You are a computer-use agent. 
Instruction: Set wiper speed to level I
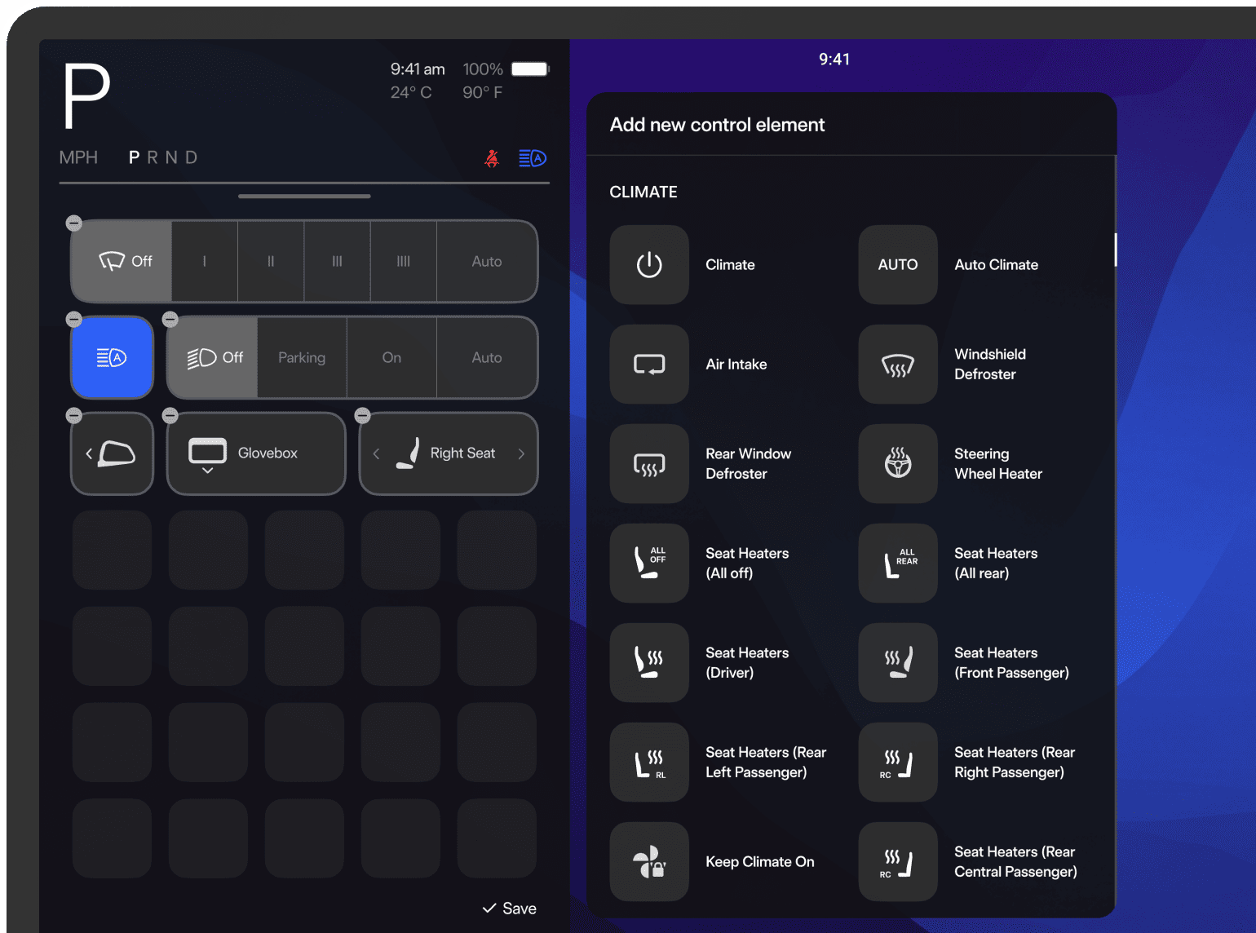click(x=205, y=261)
